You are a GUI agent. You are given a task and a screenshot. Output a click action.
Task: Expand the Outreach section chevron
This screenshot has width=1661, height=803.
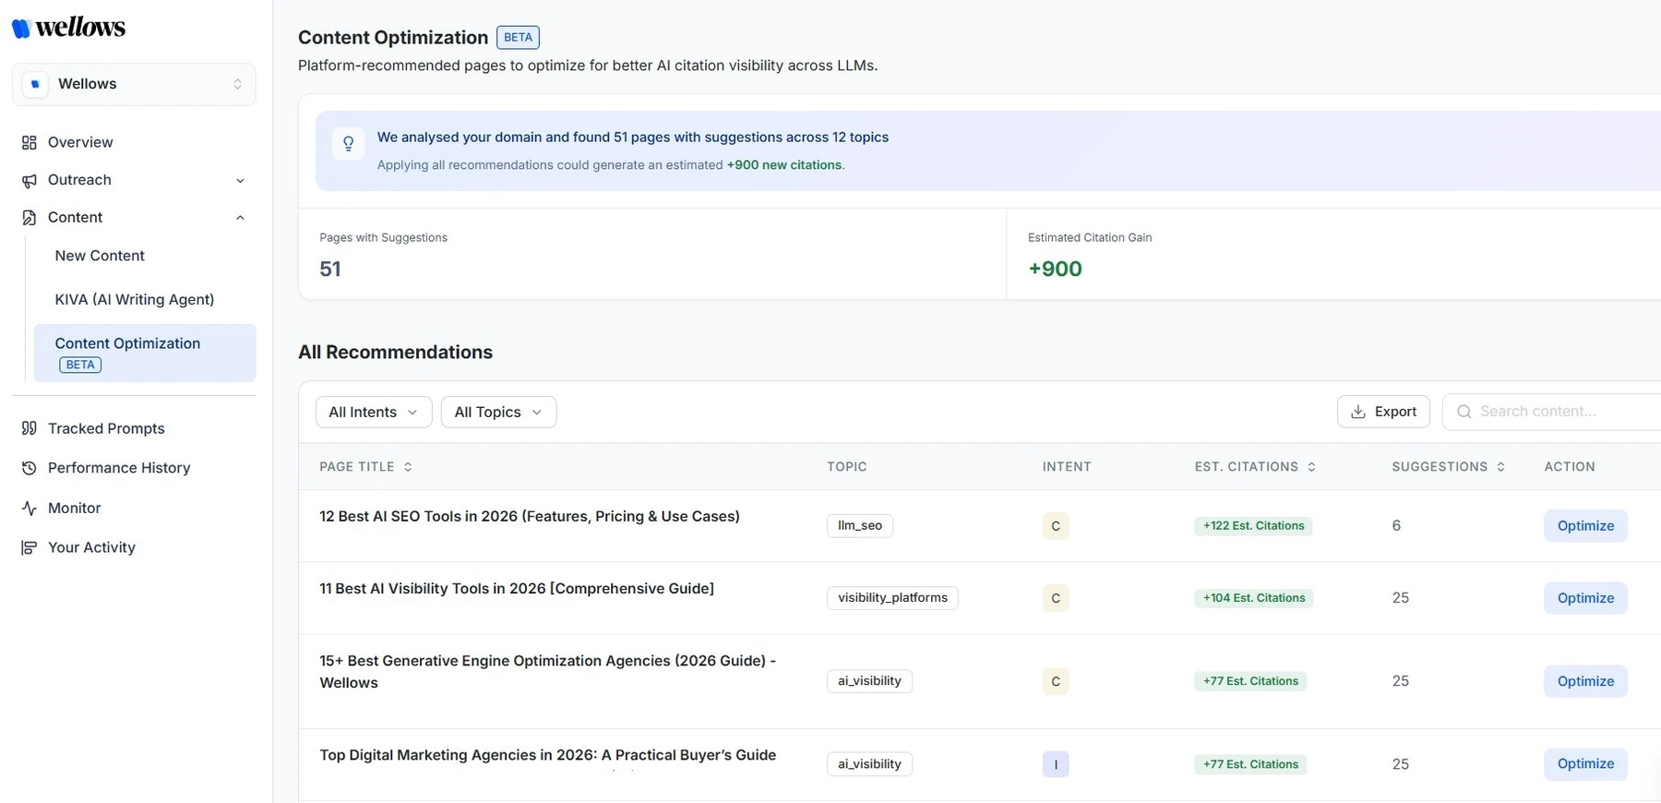click(240, 181)
